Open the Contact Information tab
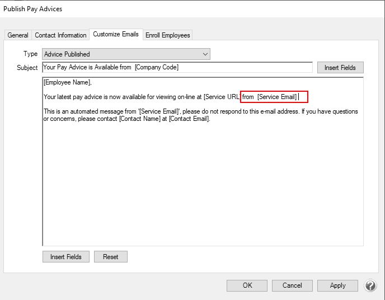Screen dimensions: 385x300 [x=60, y=35]
